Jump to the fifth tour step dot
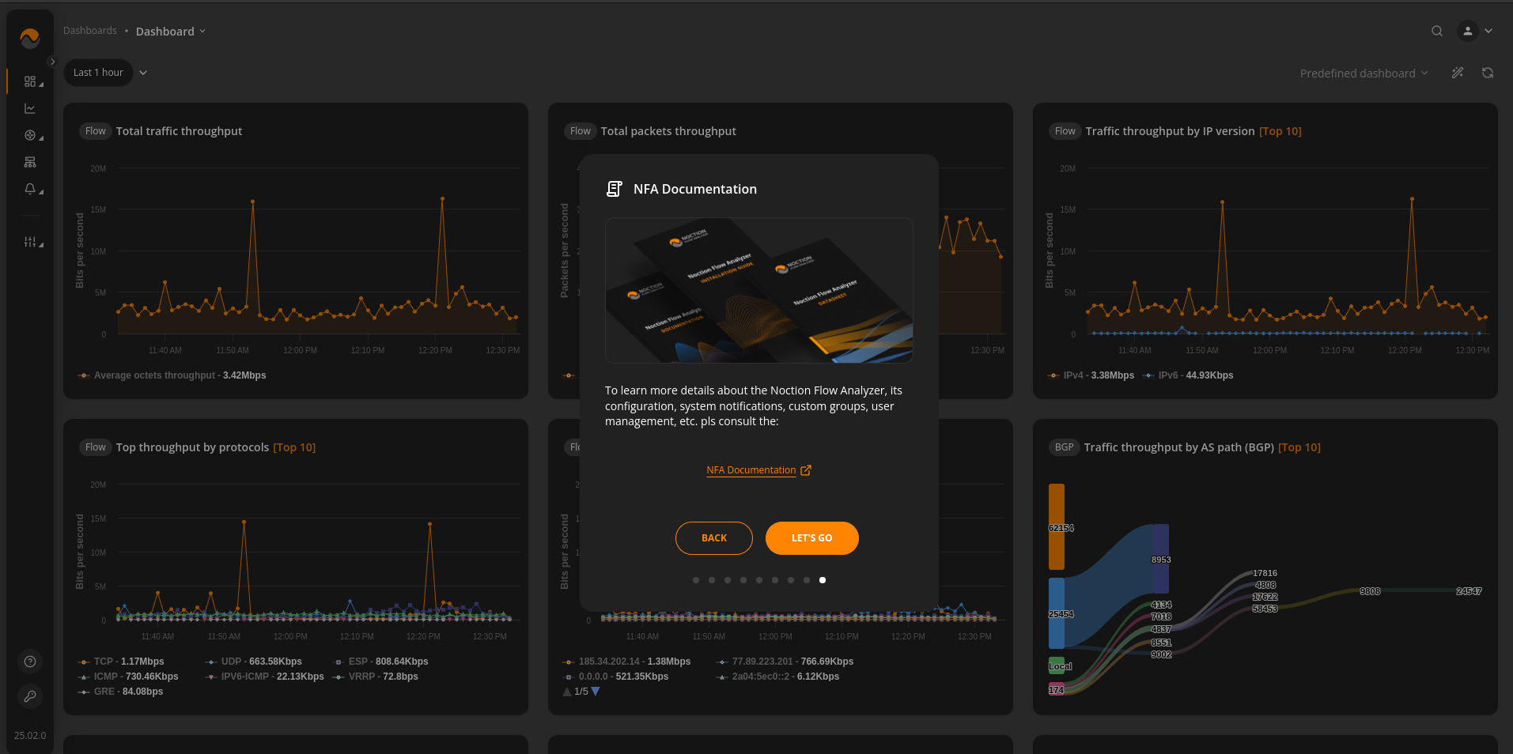This screenshot has height=754, width=1513. pyautogui.click(x=759, y=580)
